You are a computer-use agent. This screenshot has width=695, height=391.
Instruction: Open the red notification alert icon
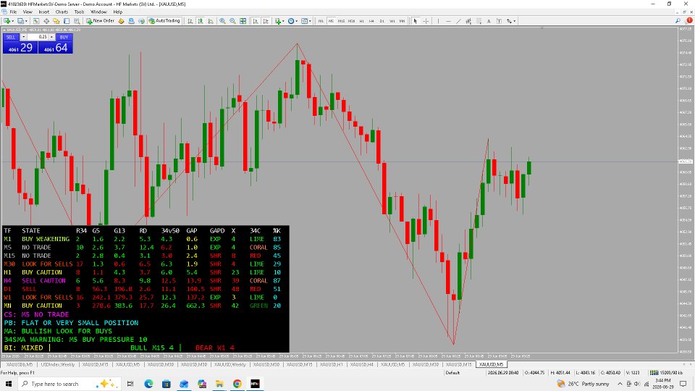688,20
